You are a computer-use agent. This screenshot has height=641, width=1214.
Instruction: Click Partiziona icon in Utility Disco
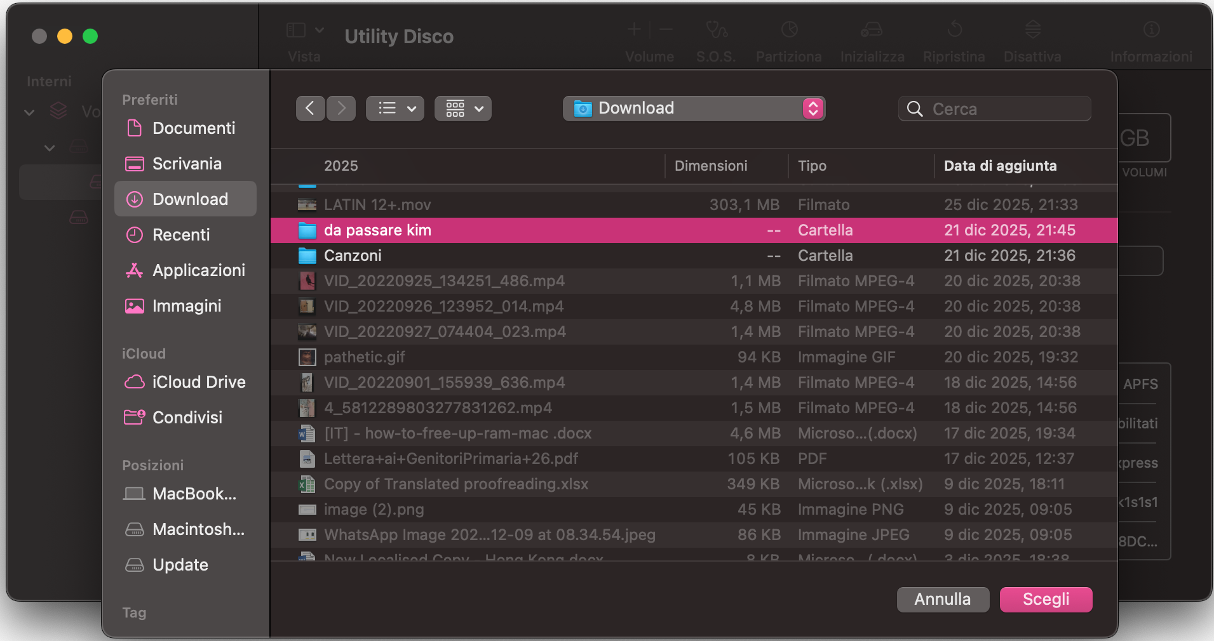(789, 29)
